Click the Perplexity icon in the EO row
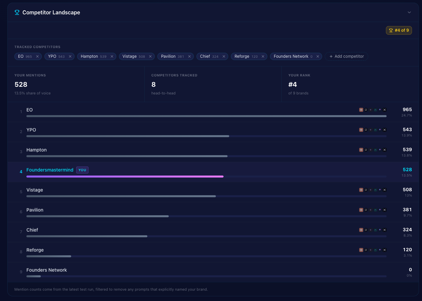This screenshot has width=422, height=301. click(375, 110)
